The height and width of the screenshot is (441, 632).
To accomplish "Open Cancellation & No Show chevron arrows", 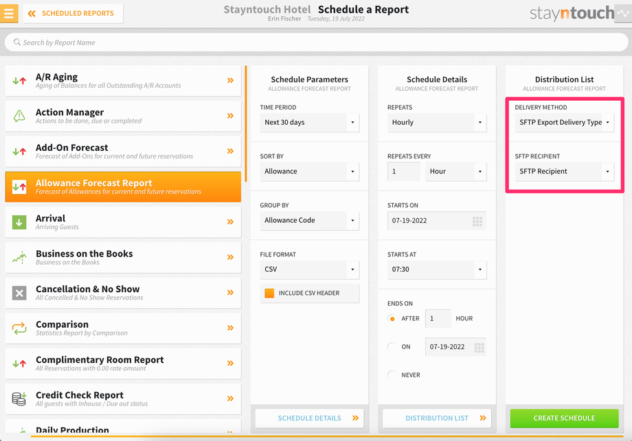I will click(230, 293).
